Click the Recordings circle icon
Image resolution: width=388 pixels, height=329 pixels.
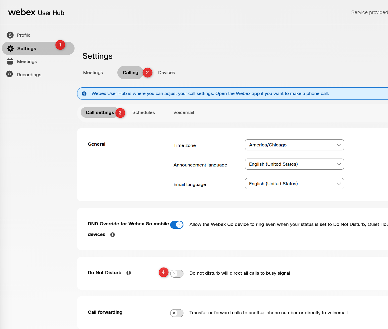tap(10, 74)
